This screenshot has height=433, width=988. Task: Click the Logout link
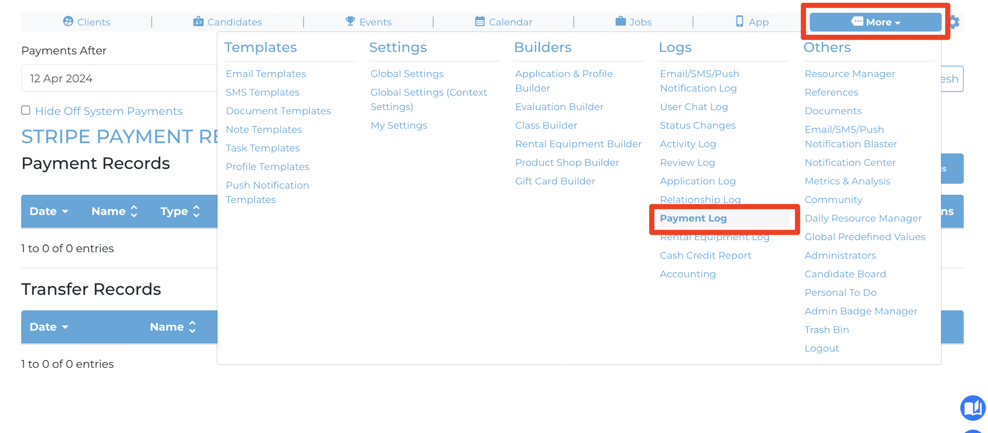tap(821, 348)
